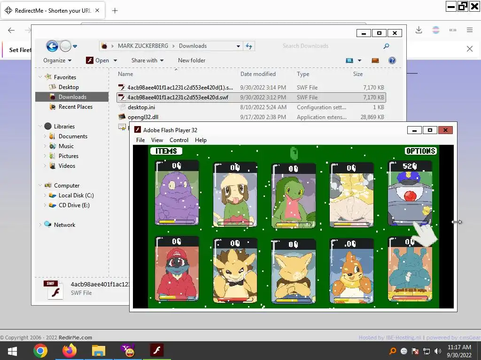The image size is (481, 360).
Task: Expand the Open button dropdown arrow
Action: [116, 60]
